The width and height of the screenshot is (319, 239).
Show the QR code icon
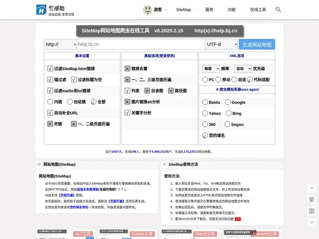(311, 211)
